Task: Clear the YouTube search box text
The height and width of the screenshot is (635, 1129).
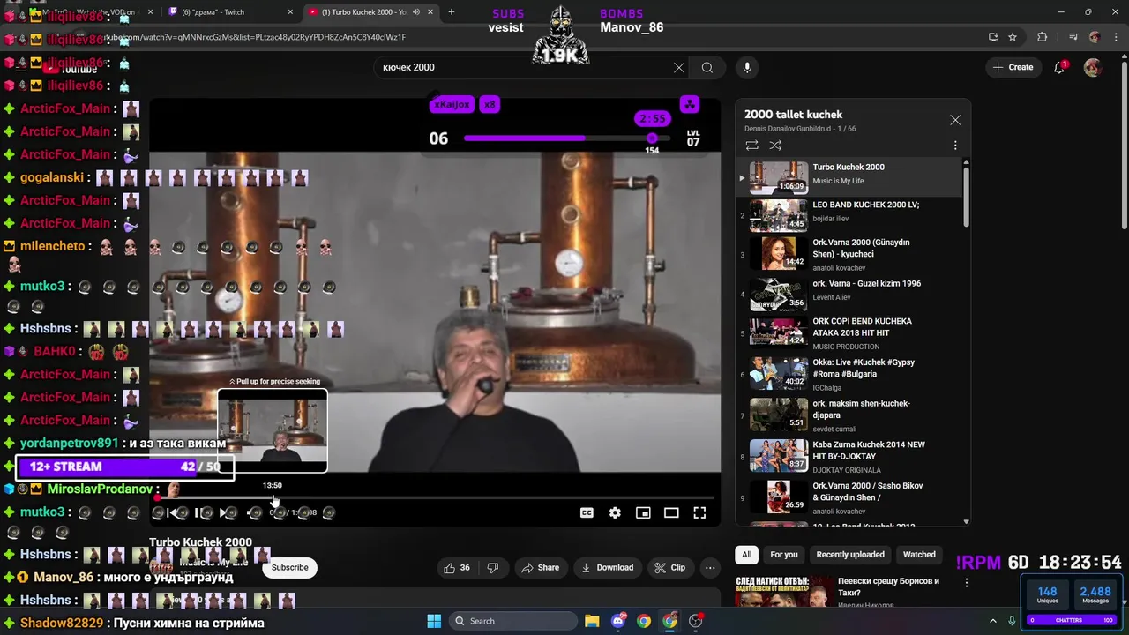Action: click(x=679, y=67)
